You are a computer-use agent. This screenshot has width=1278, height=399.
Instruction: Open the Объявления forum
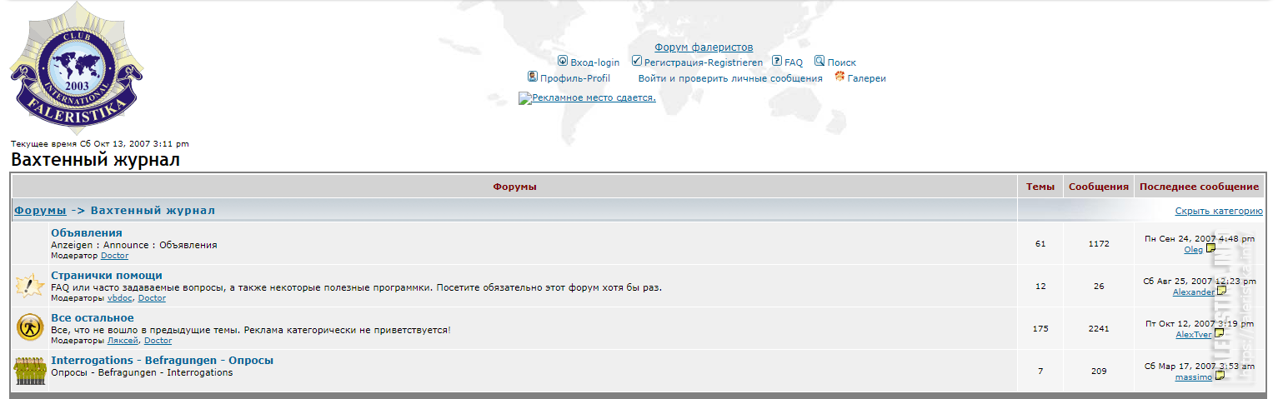click(x=87, y=232)
